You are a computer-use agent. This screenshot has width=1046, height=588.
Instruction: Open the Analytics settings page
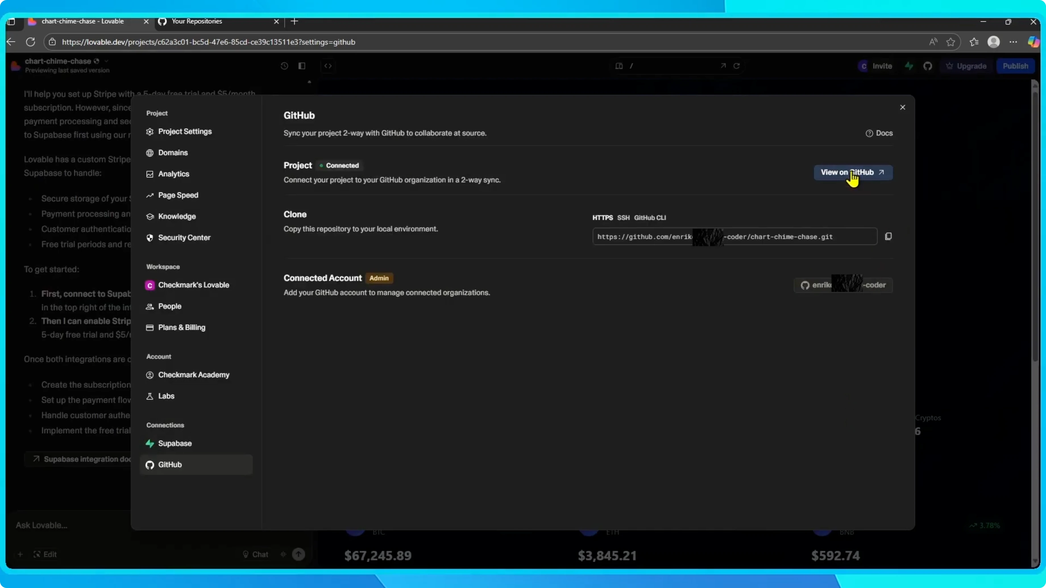[x=196, y=174]
